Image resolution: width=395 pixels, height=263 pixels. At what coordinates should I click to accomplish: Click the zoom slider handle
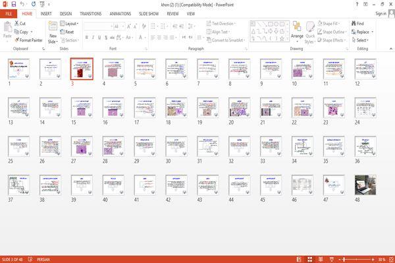pos(344,259)
